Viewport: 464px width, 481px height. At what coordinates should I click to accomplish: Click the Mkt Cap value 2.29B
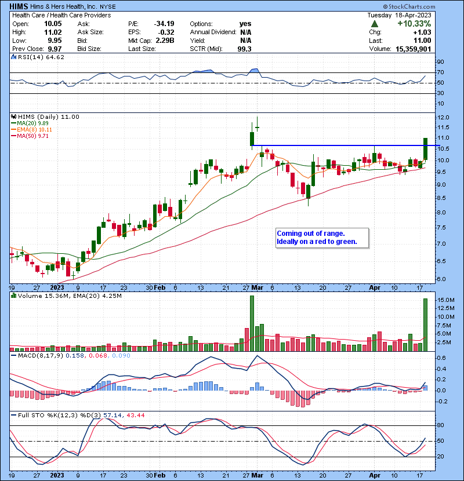pos(165,41)
